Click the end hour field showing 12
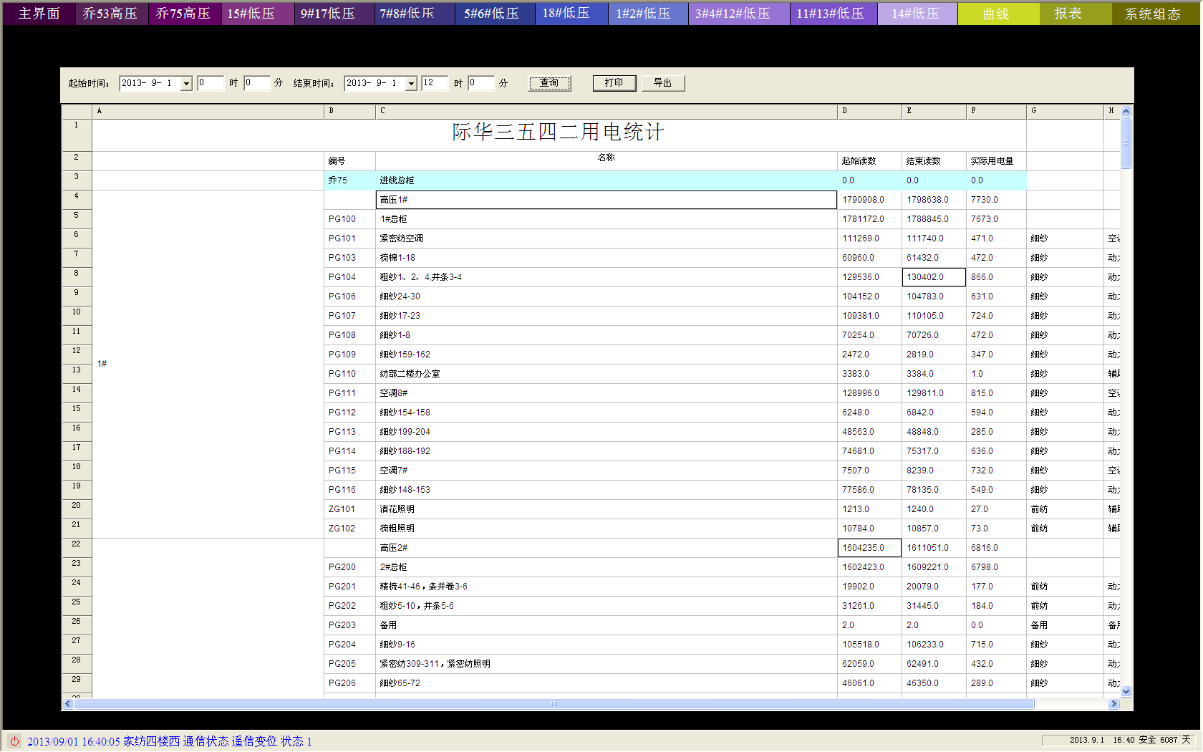Viewport: 1203px width, 752px height. click(x=435, y=83)
